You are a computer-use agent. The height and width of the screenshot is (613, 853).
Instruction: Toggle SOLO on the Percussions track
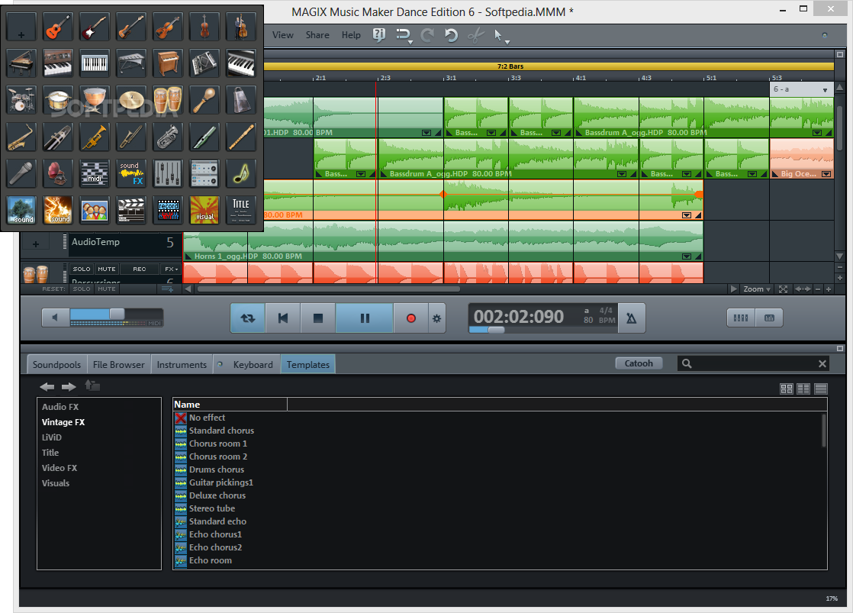(82, 269)
